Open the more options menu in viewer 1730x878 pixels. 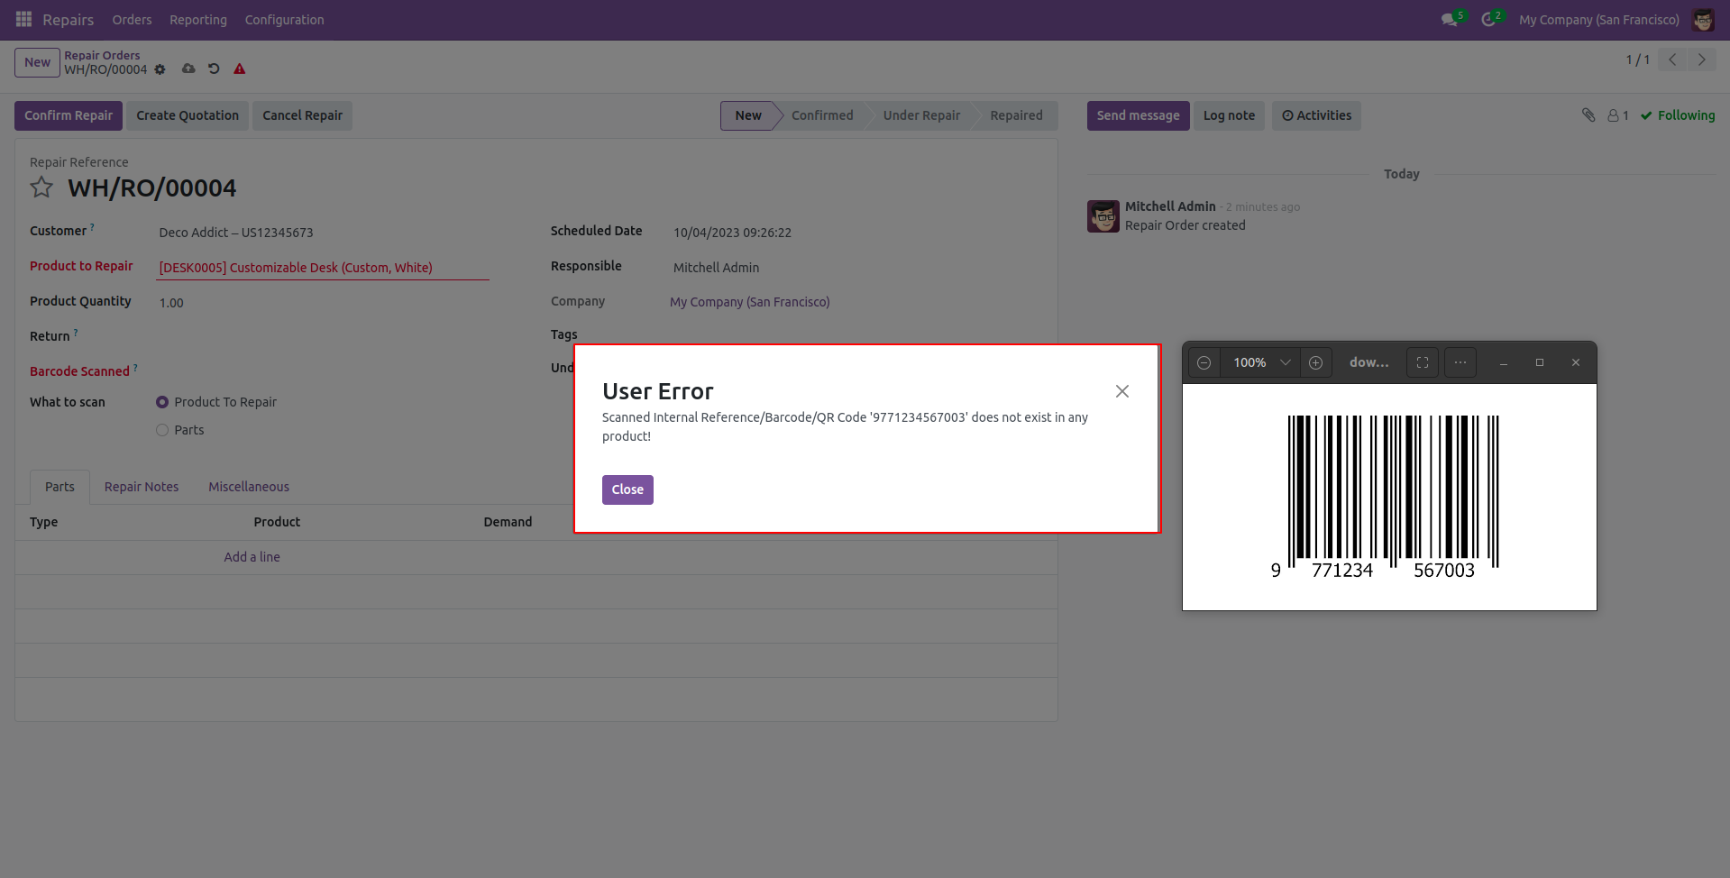[1460, 362]
